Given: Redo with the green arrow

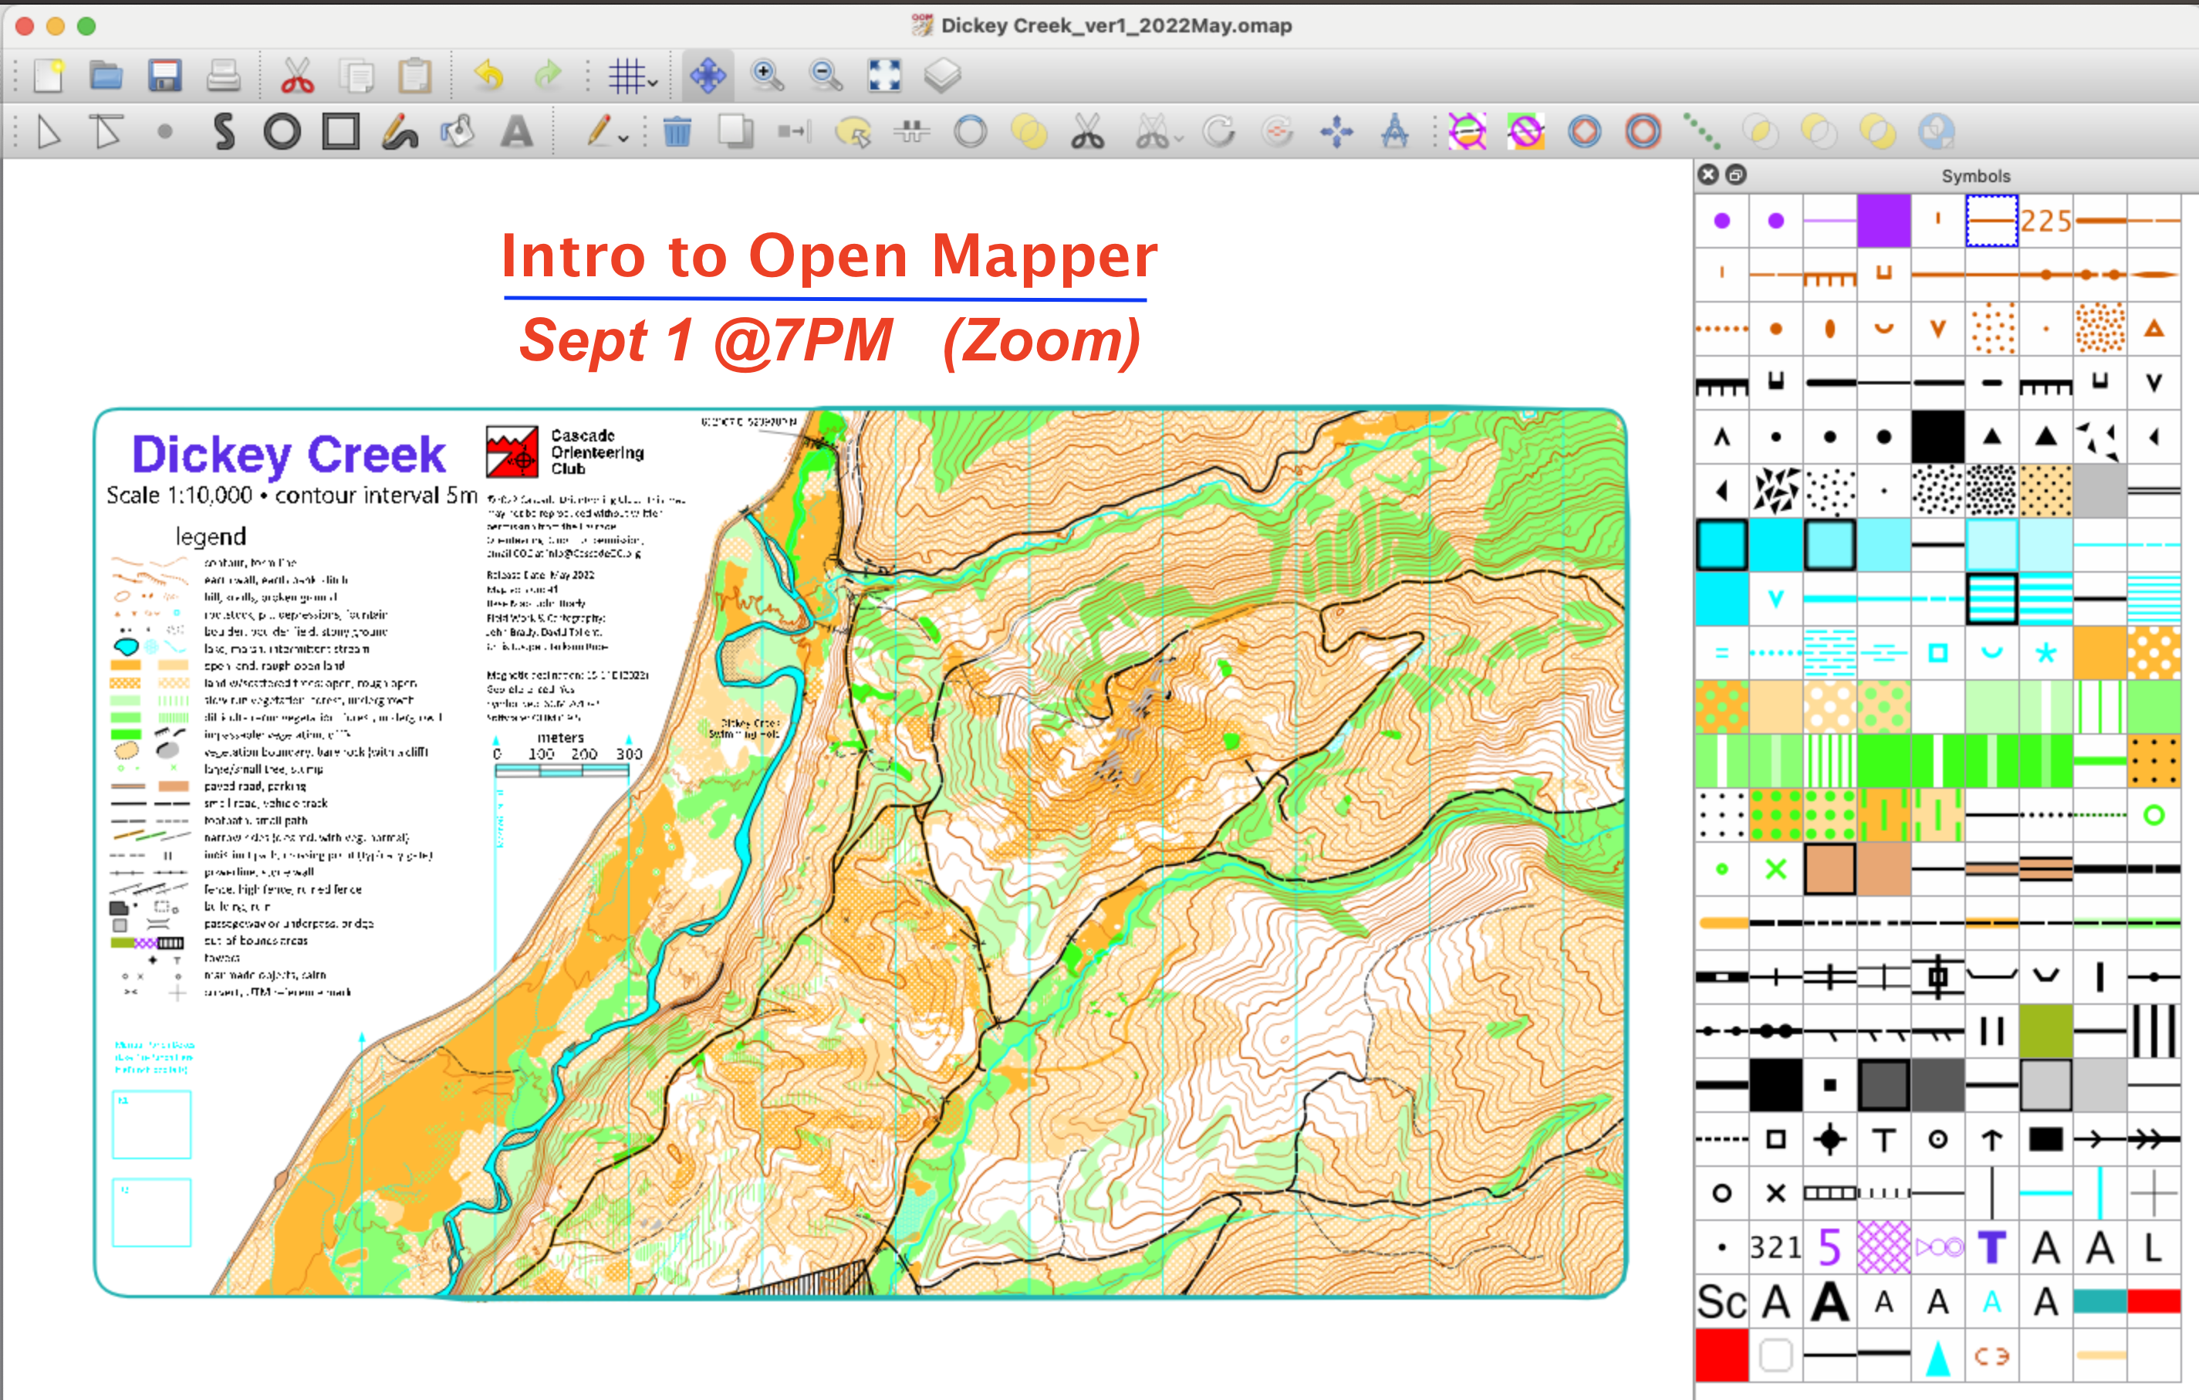Looking at the screenshot, I should point(548,76).
